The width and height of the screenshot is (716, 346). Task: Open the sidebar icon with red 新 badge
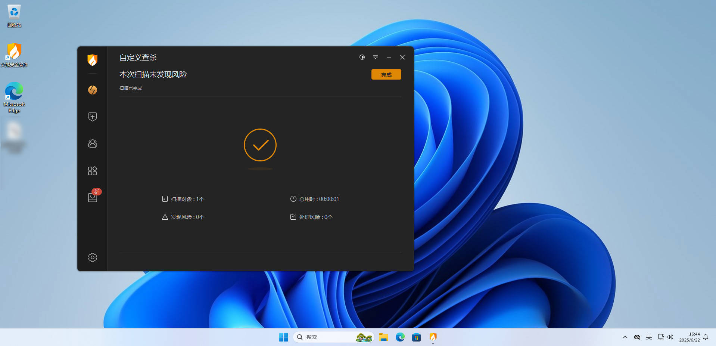[x=93, y=197]
